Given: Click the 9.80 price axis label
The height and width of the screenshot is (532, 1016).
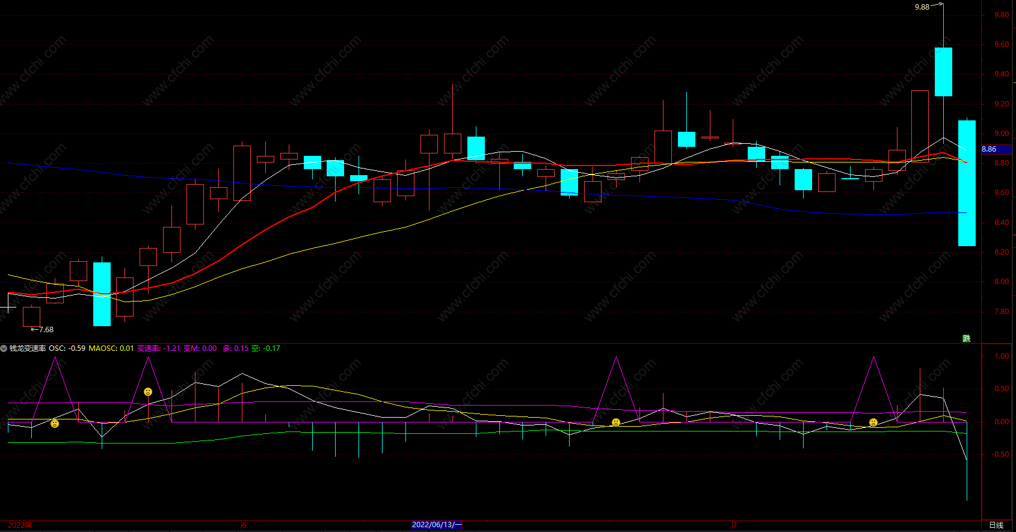Looking at the screenshot, I should pos(1002,15).
